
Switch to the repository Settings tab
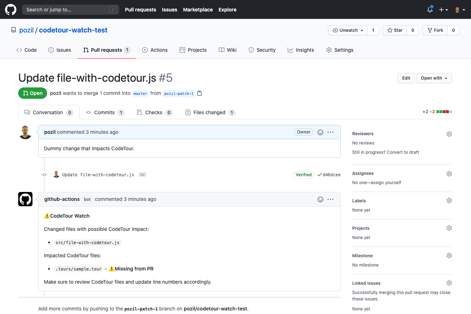coord(340,50)
